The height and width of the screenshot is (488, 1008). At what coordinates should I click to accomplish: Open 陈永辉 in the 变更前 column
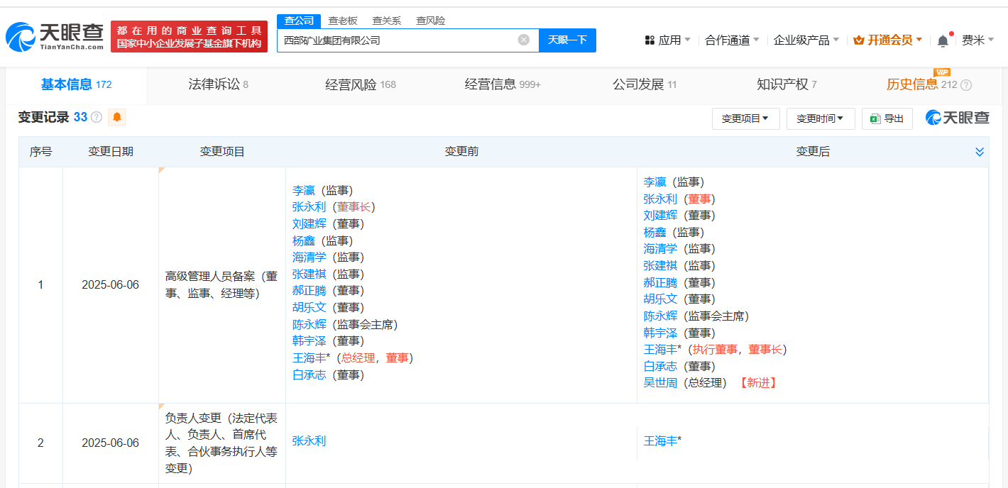point(309,324)
